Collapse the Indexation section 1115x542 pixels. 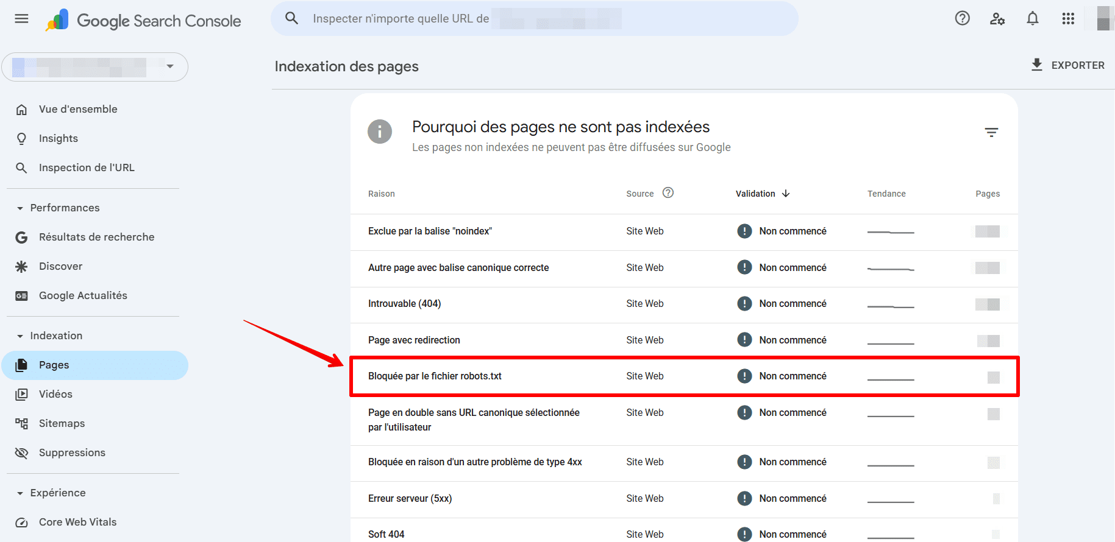pos(20,336)
